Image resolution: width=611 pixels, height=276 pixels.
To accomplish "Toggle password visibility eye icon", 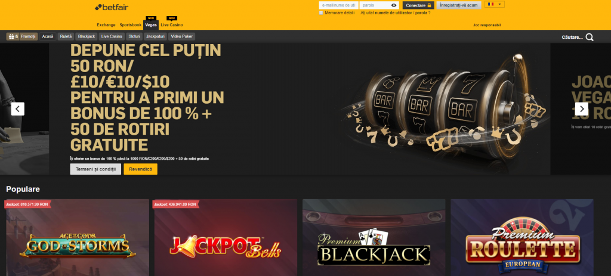I will click(x=394, y=5).
